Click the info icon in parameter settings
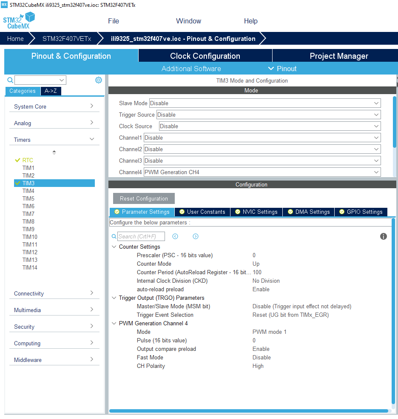398x419 pixels. coord(383,236)
